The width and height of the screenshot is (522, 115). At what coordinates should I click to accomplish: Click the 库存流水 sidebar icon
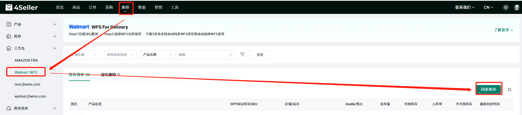[x=9, y=108]
